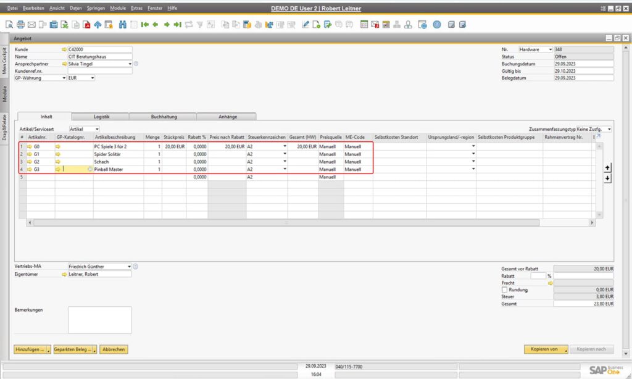Export document with the red PDF icon
This screenshot has width=632, height=379.
pyautogui.click(x=86, y=25)
